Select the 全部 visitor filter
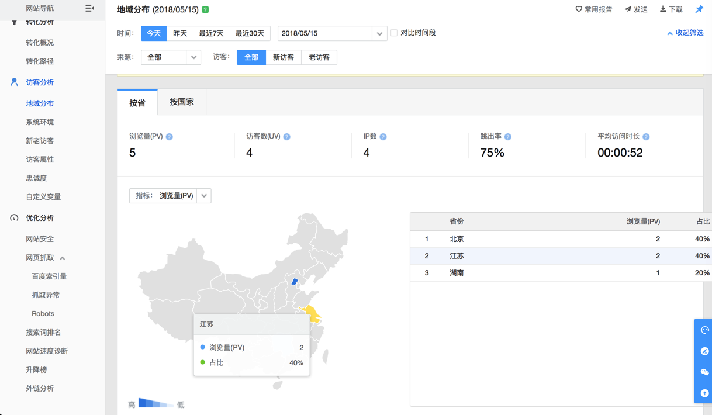This screenshot has width=712, height=415. coord(251,57)
